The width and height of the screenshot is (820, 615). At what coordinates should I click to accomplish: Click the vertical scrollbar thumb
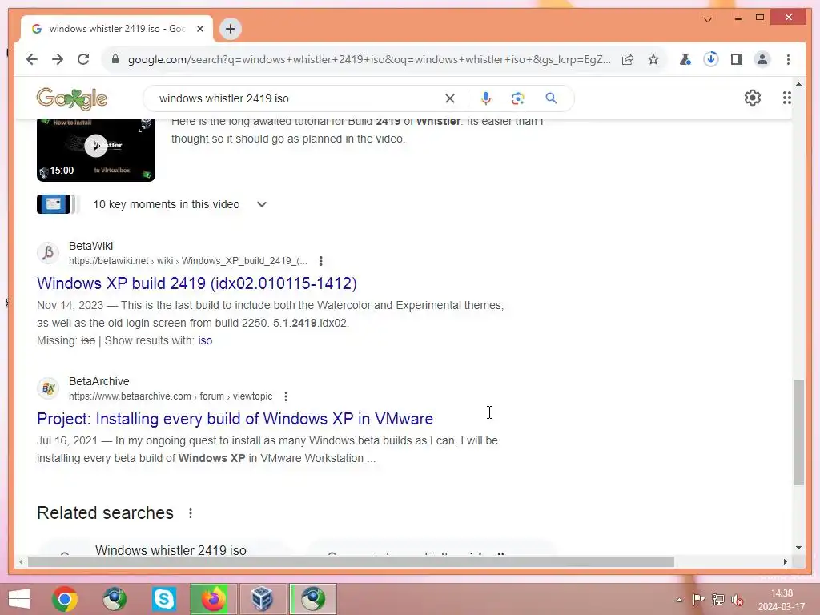[x=798, y=432]
